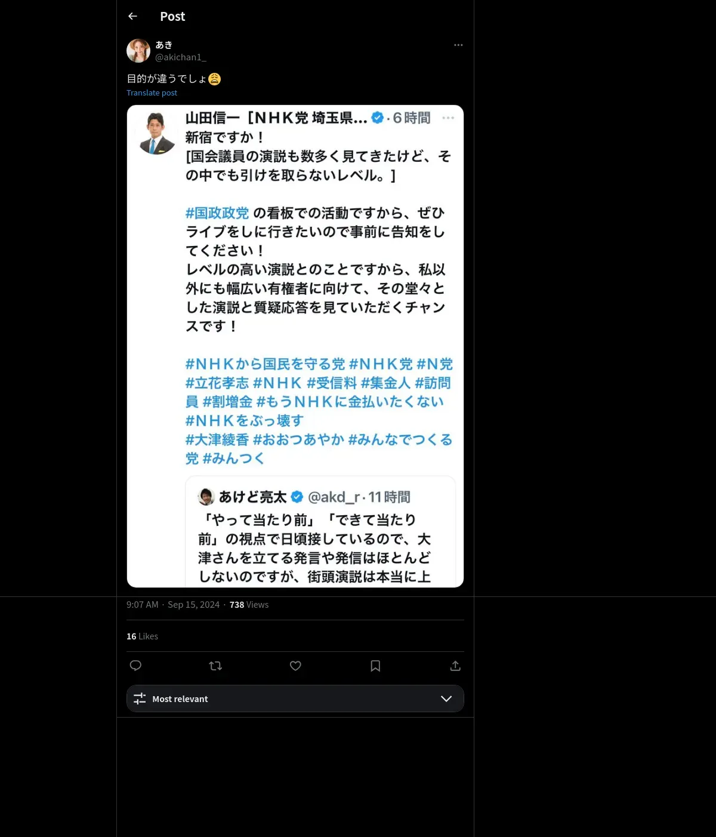The width and height of the screenshot is (716, 837).
Task: View the list of 16 Likes
Action: (x=142, y=636)
